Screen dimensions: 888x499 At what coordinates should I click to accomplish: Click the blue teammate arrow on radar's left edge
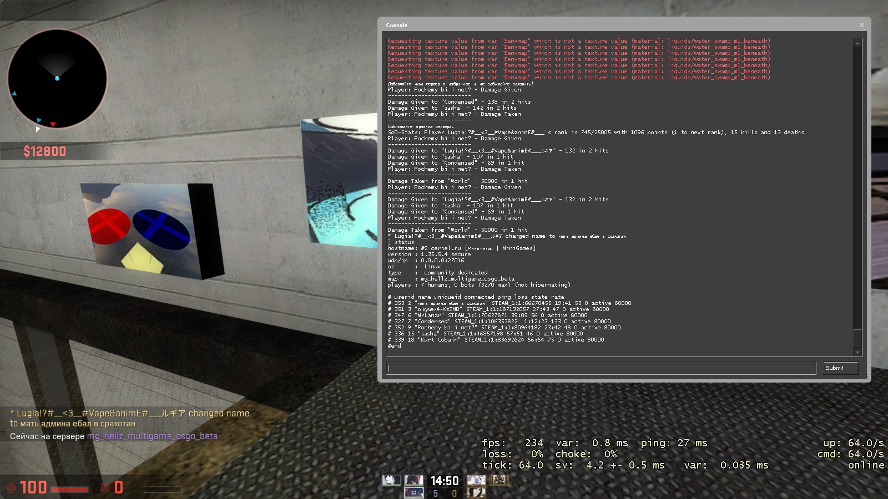click(14, 94)
